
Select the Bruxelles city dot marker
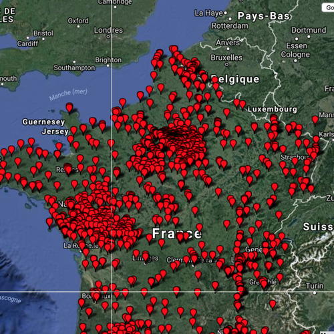pyautogui.click(x=226, y=65)
